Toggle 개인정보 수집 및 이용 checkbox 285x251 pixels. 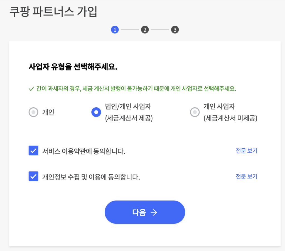coord(33,177)
